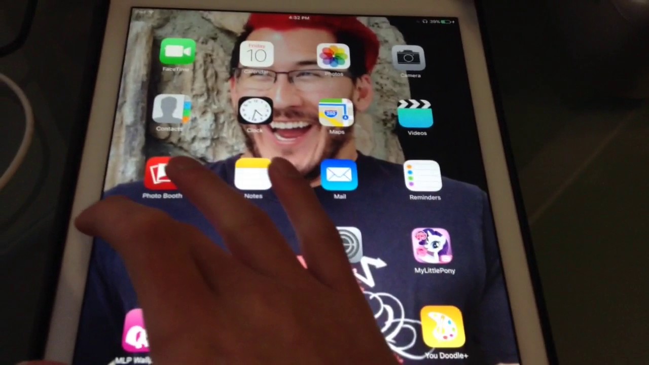Screen dimensions: 649x365
Task: Open the Settings gear app
Action: tap(350, 244)
